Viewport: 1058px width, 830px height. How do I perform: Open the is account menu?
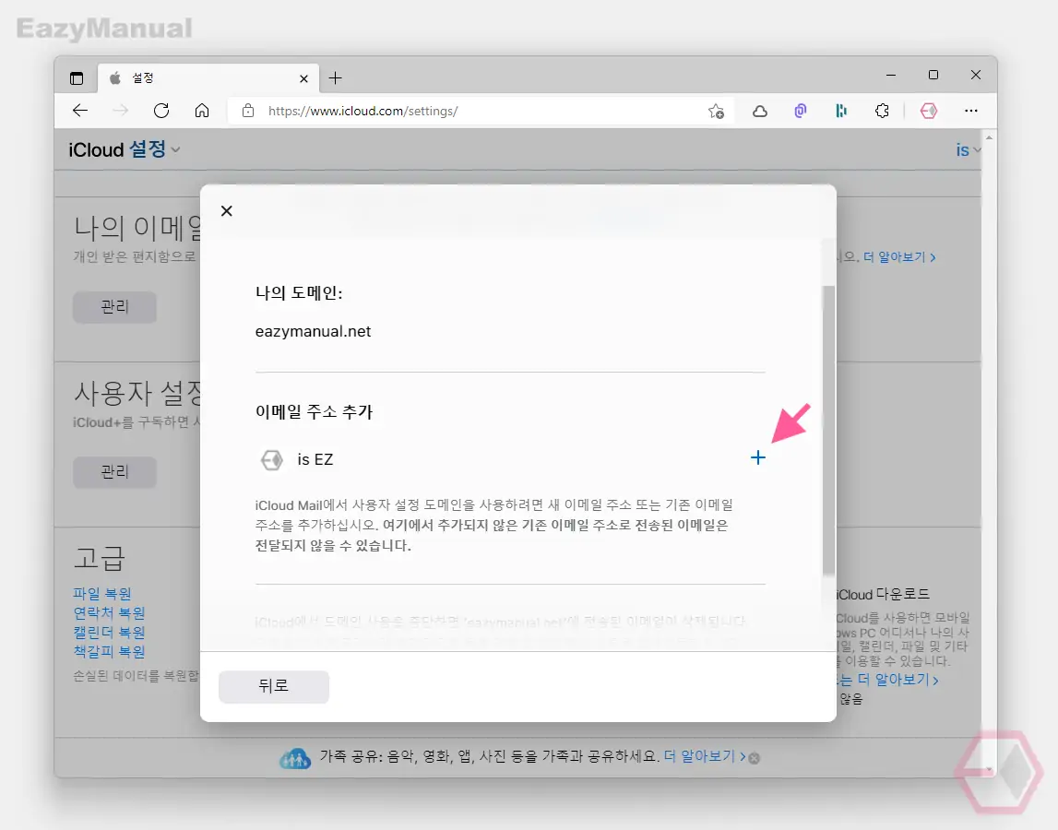pos(968,149)
